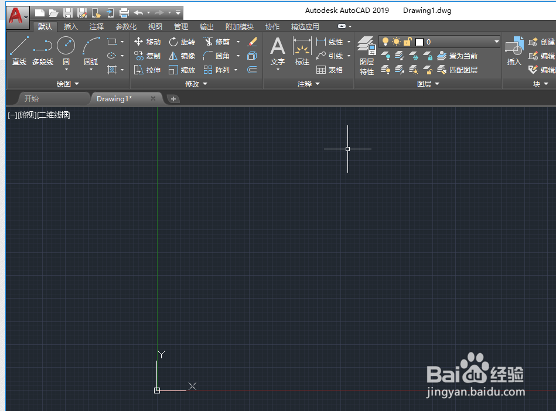This screenshot has height=411, width=556.
Task: Toggle layer lock padlock icon
Action: point(407,42)
